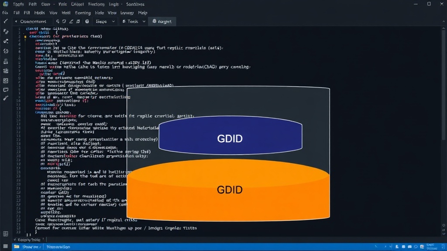Viewport: 447px width, 251px height.
Task: Open the Bape dropdown in the toolbar
Action: point(105,21)
